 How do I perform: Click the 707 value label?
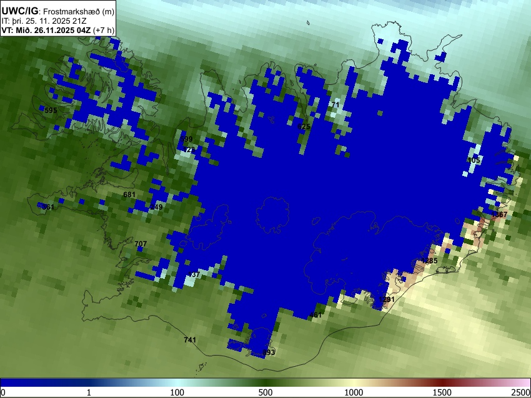pyautogui.click(x=141, y=244)
